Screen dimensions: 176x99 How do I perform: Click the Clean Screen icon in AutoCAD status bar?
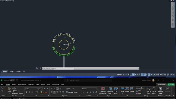click(171, 75)
